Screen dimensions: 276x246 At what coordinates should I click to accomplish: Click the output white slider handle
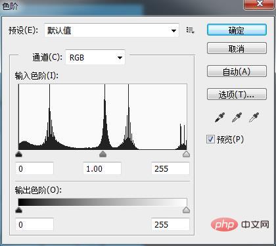(x=186, y=210)
